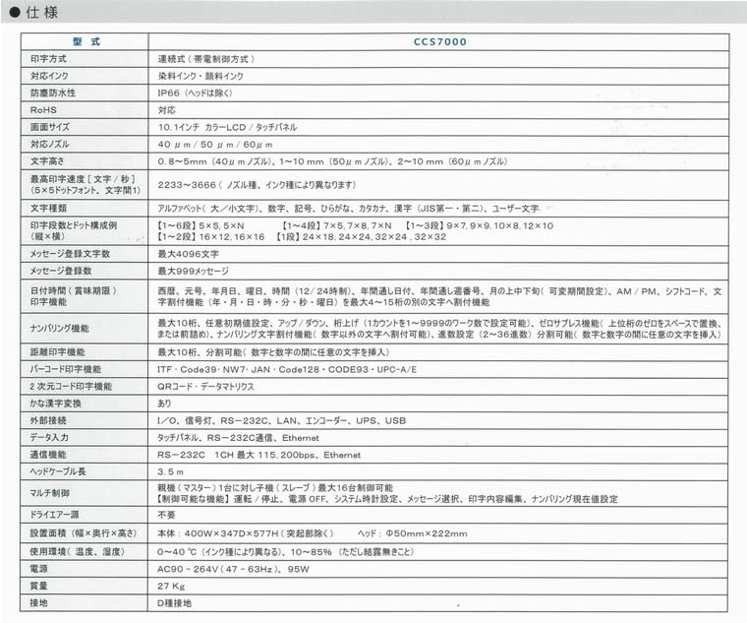Image resolution: width=747 pixels, height=623 pixels.
Task: Click the 質量 row label
Action: tap(39, 586)
